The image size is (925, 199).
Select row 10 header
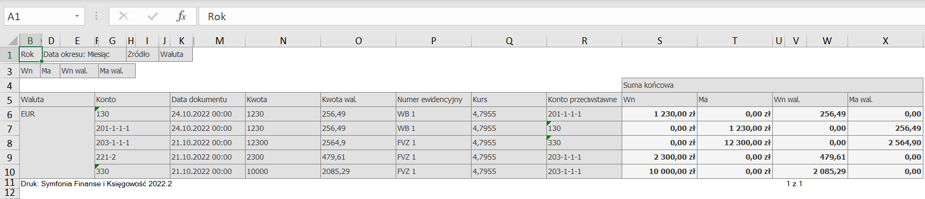coord(10,171)
